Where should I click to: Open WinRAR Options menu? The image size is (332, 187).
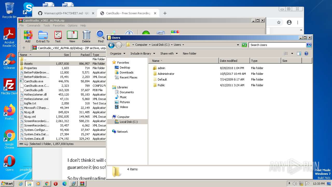tap(73, 25)
